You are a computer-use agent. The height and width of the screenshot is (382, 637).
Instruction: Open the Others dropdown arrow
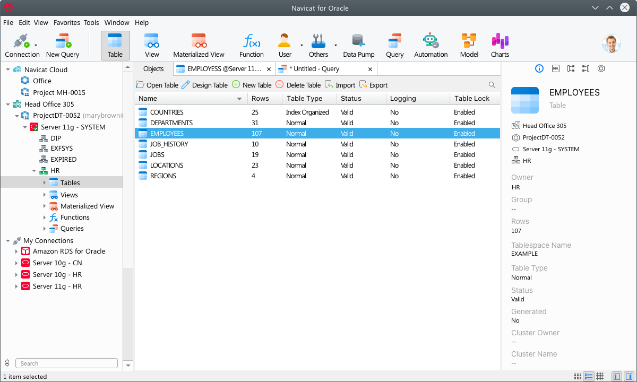335,46
